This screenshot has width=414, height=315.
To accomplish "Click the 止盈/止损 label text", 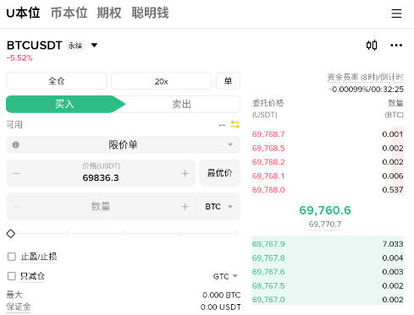I will pos(39,257).
